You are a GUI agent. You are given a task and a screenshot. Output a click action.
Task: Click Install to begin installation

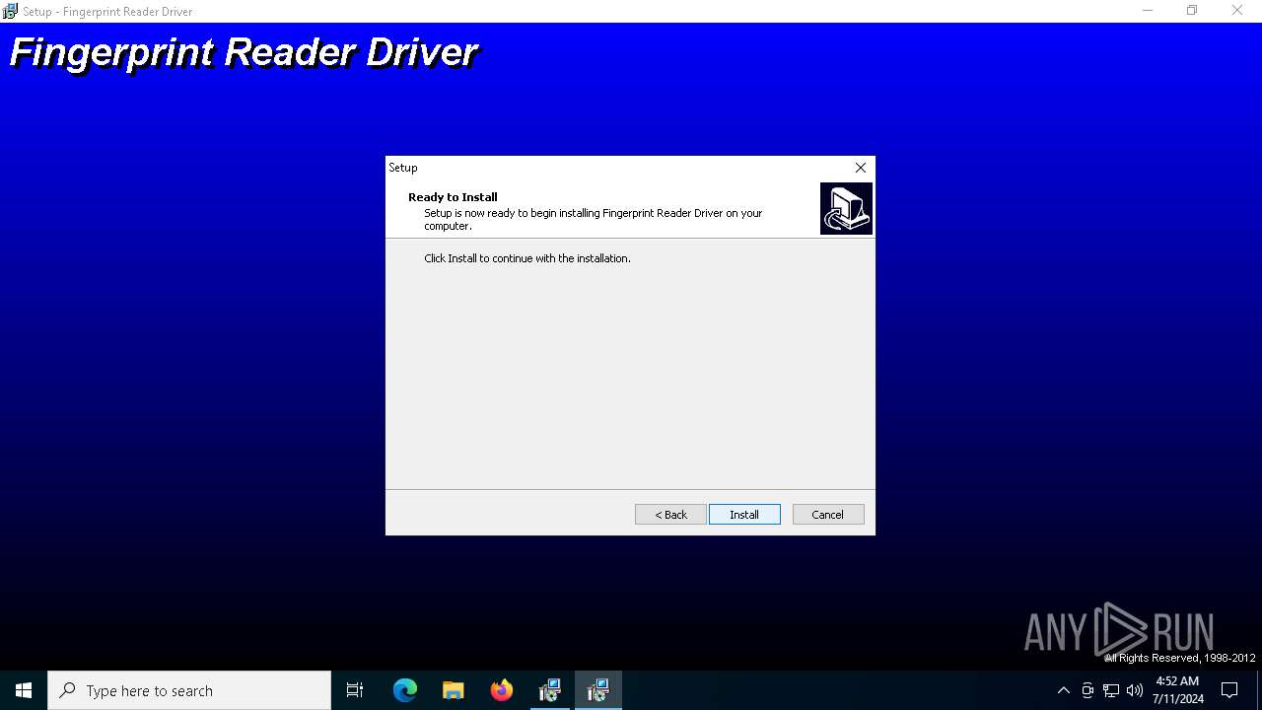[744, 515]
